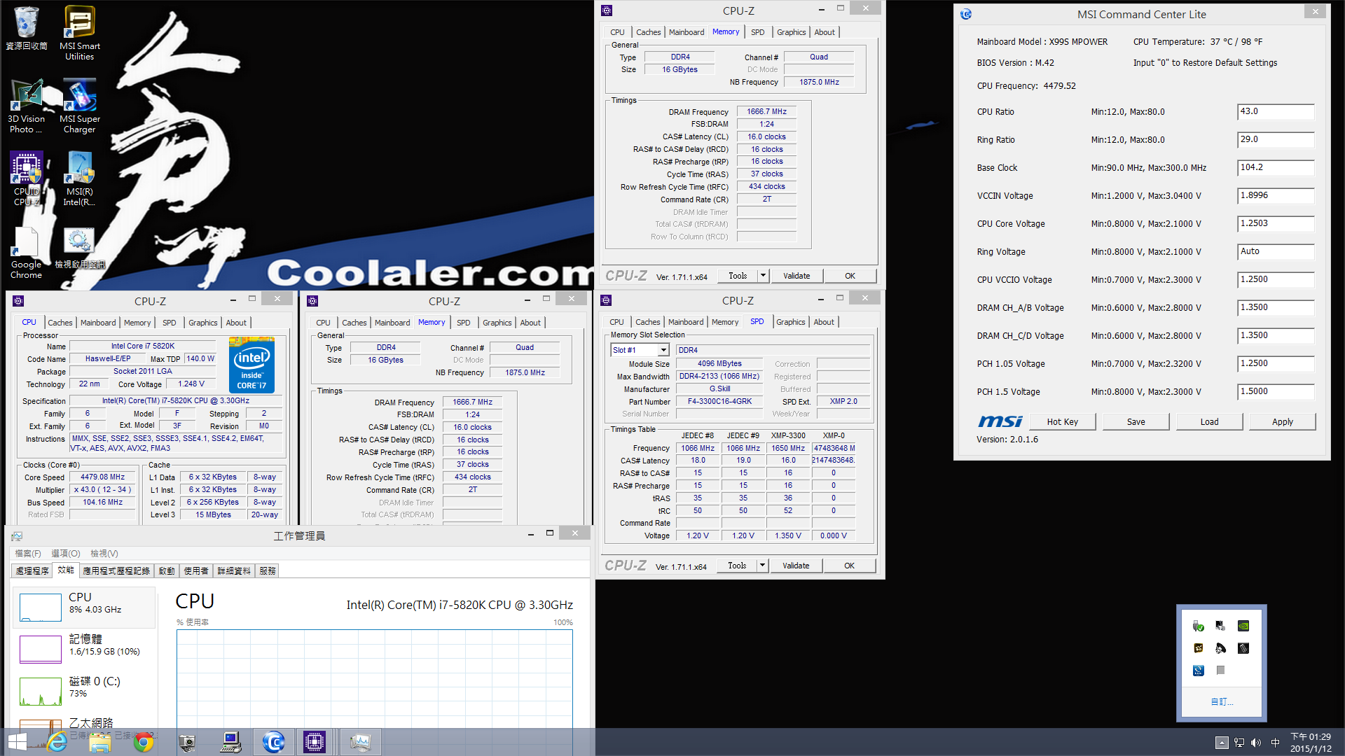
Task: Select 磁碟 0 (C:) in Task Manager list
Action: (x=84, y=690)
